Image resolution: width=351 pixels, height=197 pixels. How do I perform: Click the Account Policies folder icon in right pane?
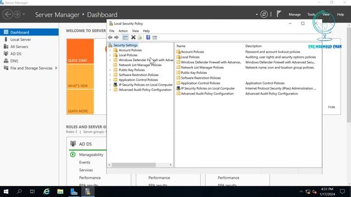178,52
